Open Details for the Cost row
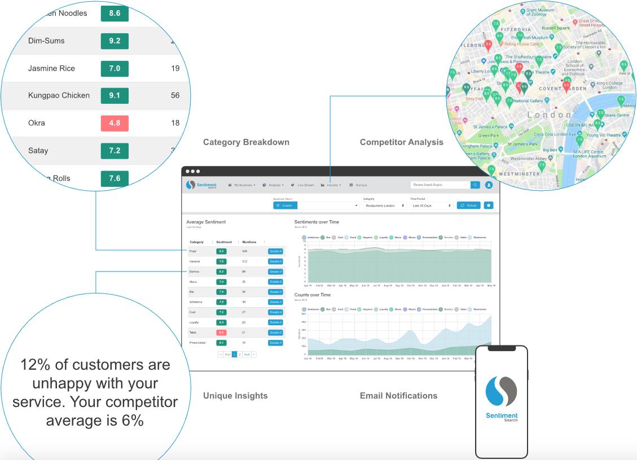 (x=275, y=313)
